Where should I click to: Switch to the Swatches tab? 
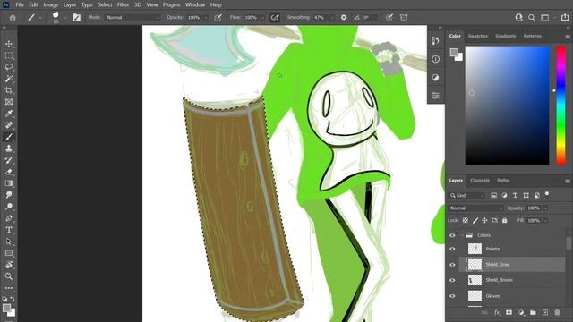[477, 36]
